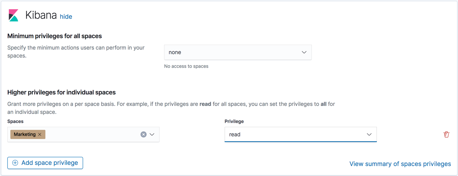
Task: Open View summary of spaces privileges
Action: pyautogui.click(x=400, y=164)
